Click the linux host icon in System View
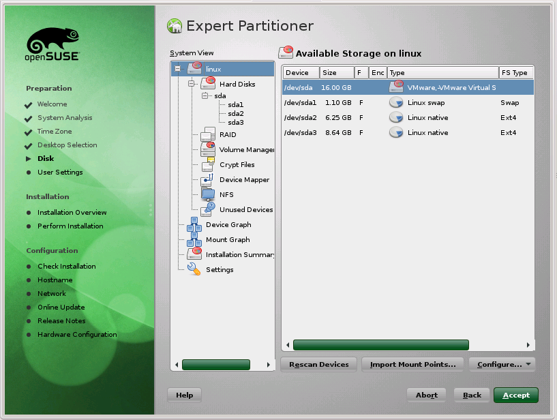 click(x=194, y=68)
